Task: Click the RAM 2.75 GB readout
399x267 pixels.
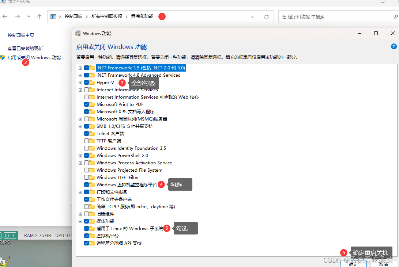Action: tap(37, 236)
